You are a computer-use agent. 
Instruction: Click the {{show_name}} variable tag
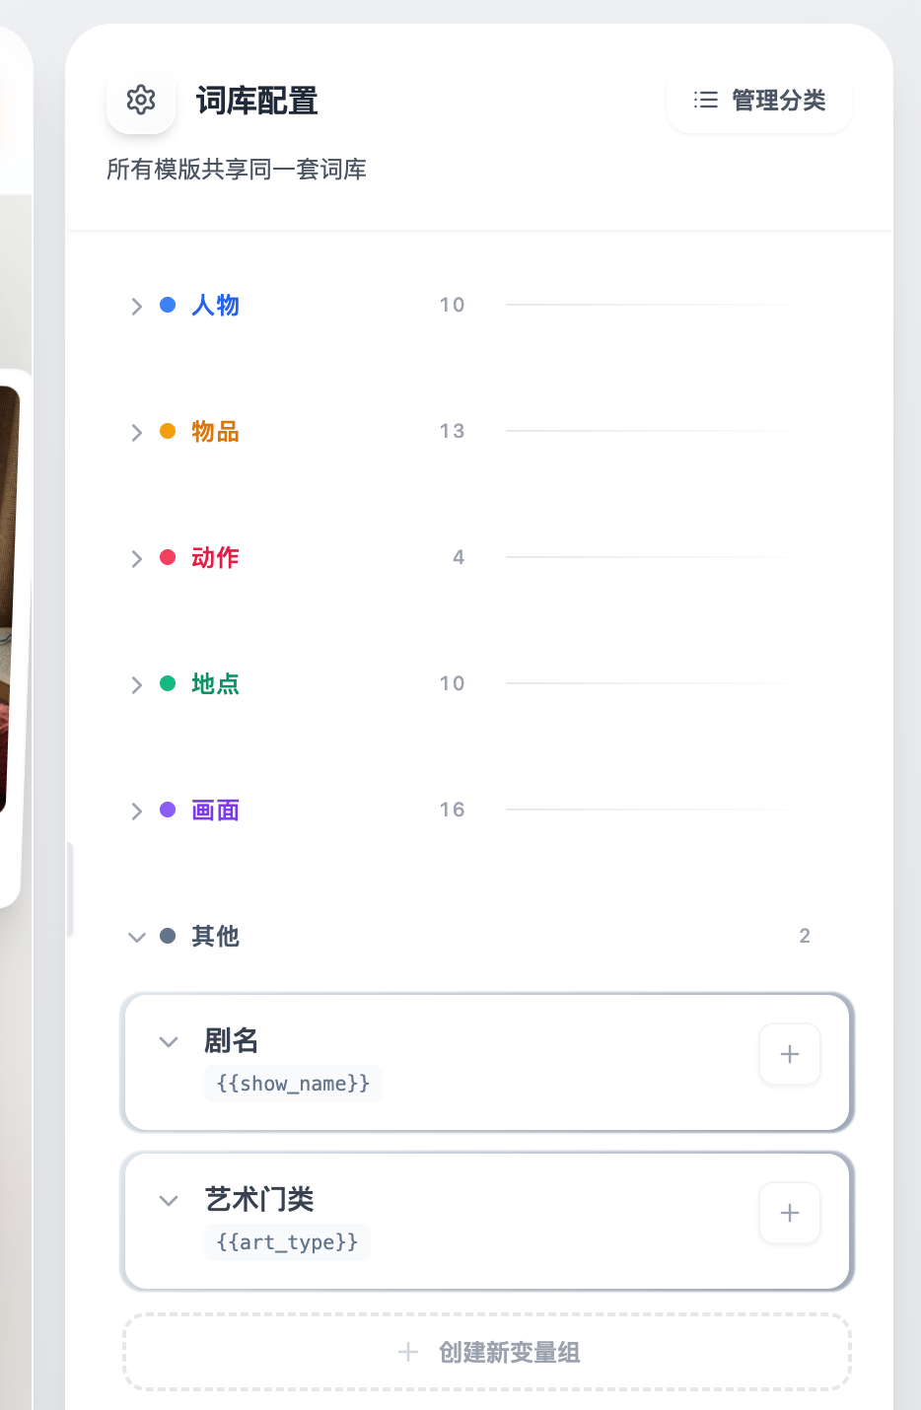[x=293, y=1084]
